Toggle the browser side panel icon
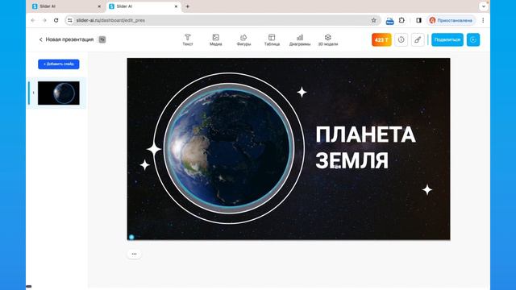Screen dimensions: 516x290 point(418,20)
